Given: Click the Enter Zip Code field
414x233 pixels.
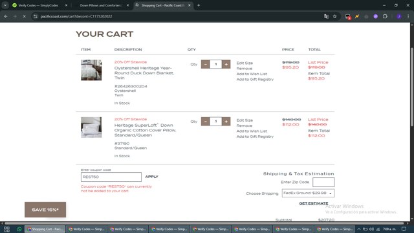Looking at the screenshot, I should (323, 182).
